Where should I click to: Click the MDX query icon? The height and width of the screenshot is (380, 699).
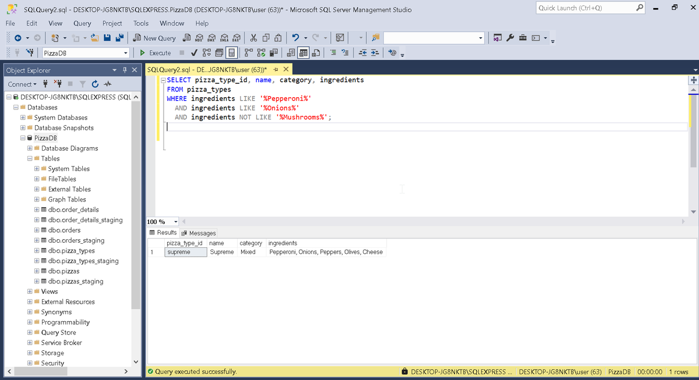pos(200,38)
